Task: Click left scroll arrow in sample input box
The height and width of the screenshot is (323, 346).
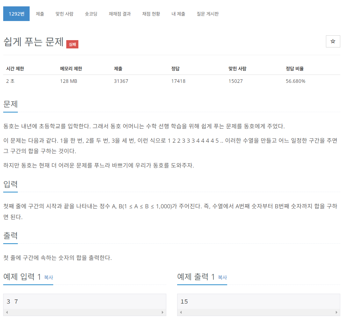Action: [x=7, y=312]
